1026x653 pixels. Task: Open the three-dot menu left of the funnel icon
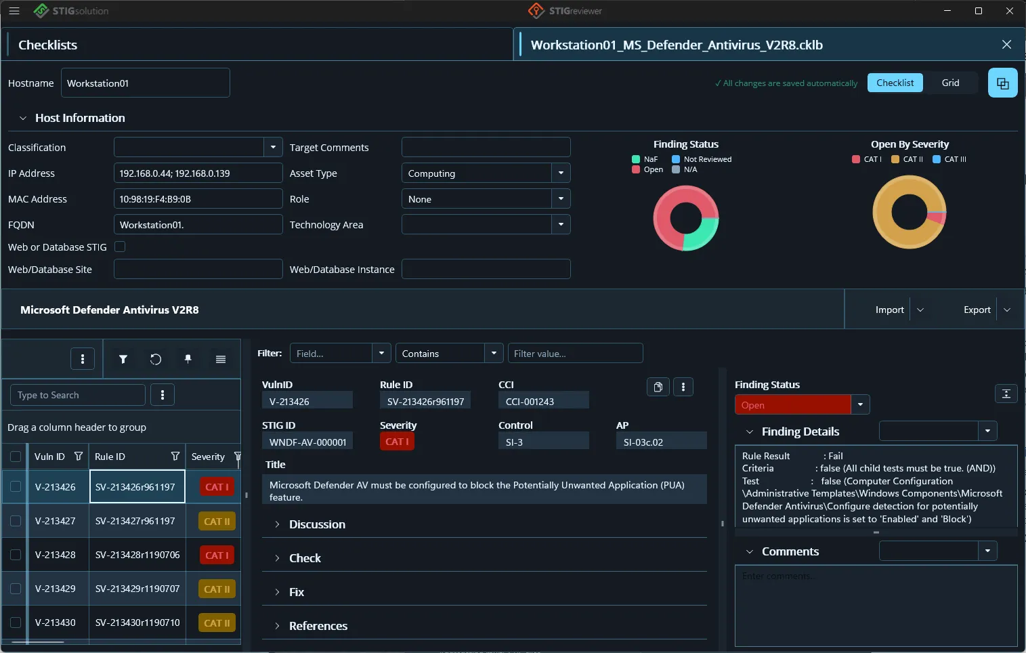(x=83, y=359)
